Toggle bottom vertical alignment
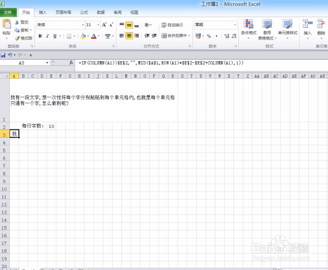The height and width of the screenshot is (270, 328). pos(137,25)
